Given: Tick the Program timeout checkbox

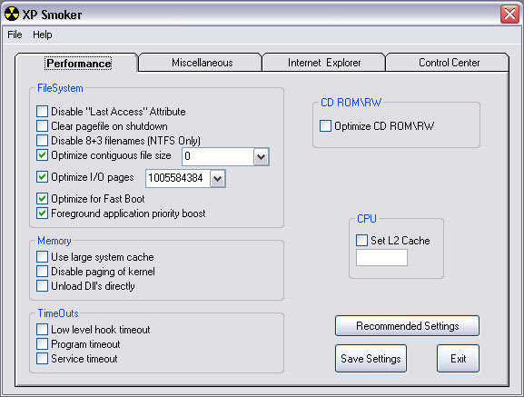Looking at the screenshot, I should coord(42,344).
